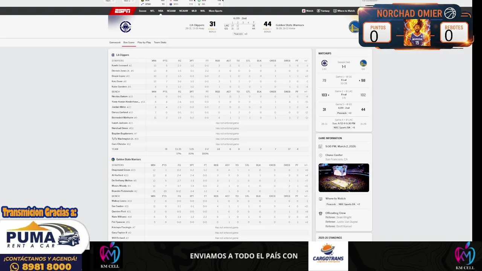Click the 2025-26 Standings heading

coord(330,238)
